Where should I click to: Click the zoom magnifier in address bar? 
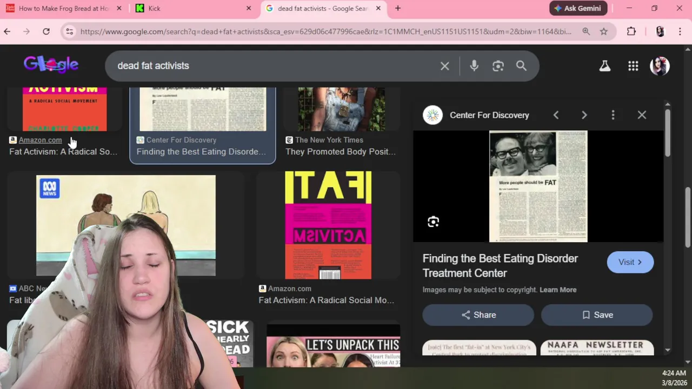(x=586, y=31)
